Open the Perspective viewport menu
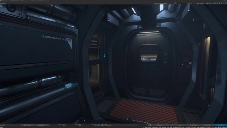This screenshot has width=227, height=128. (3, 3)
